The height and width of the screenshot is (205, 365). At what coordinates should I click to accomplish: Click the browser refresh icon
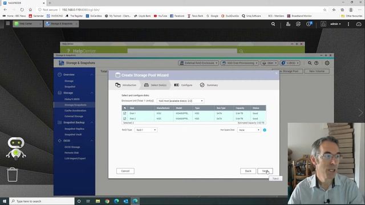[x=22, y=10]
